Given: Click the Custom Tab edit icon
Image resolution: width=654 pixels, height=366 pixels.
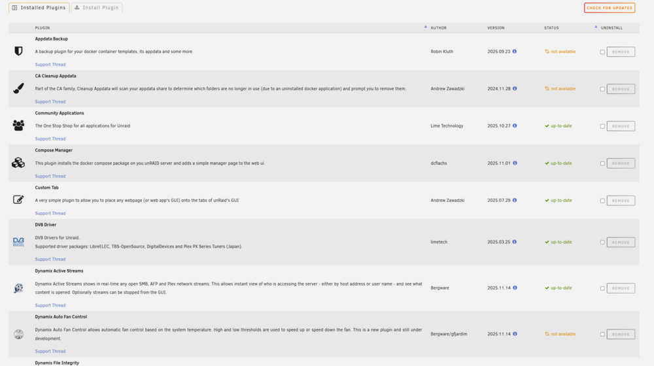Looking at the screenshot, I should pyautogui.click(x=18, y=200).
